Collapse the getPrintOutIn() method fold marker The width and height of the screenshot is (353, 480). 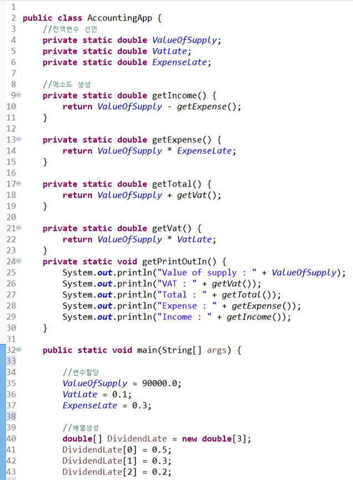click(x=19, y=261)
